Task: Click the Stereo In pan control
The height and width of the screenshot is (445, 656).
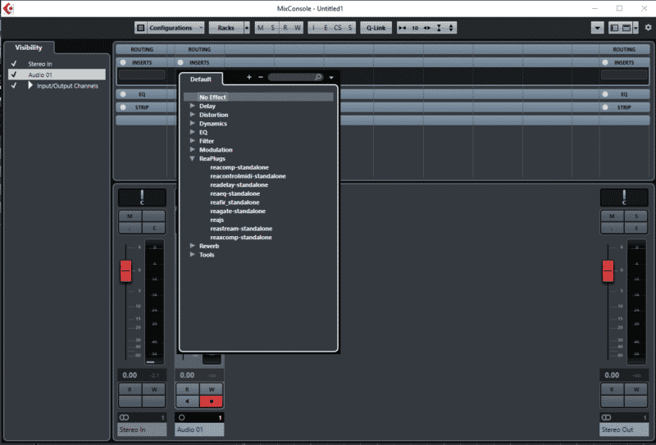Action: pyautogui.click(x=142, y=198)
